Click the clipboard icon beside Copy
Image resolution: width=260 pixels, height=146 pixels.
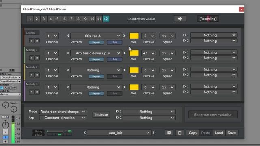point(180,133)
